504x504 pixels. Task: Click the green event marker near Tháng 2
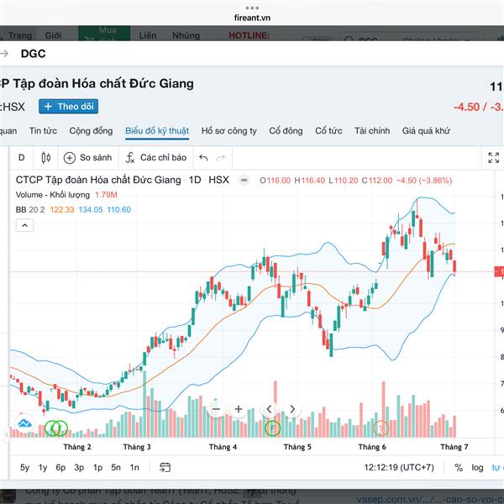pos(56,428)
